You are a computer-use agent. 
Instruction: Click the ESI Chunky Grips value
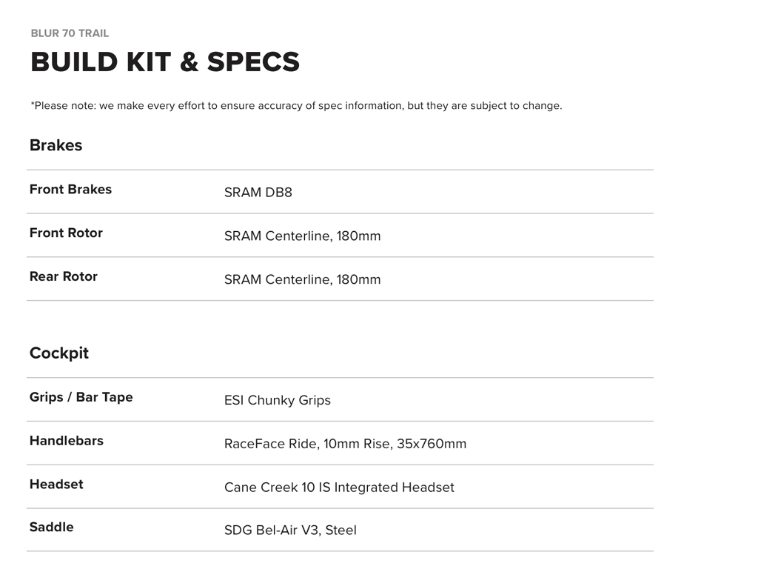point(277,401)
